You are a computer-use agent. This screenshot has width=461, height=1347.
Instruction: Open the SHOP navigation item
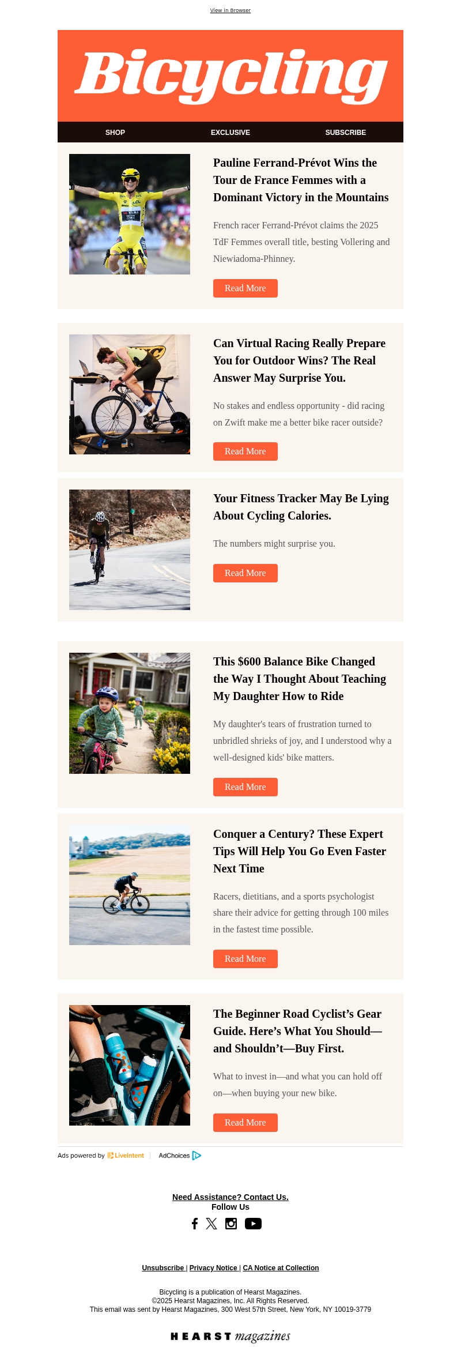pos(115,132)
